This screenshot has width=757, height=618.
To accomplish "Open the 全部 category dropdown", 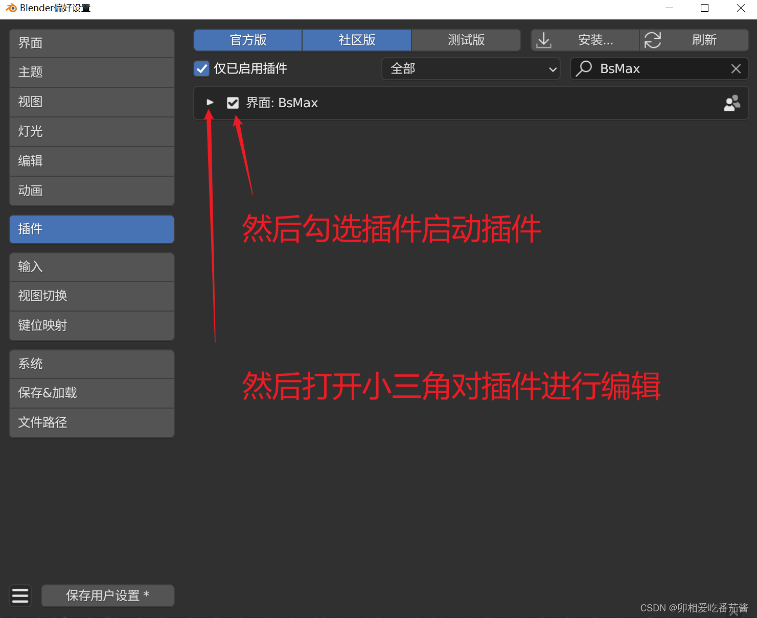I will pyautogui.click(x=471, y=68).
